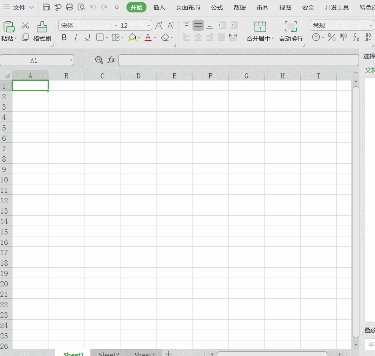The image size is (375, 356).
Task: Add a new sheet with plus button
Action: 168,353
